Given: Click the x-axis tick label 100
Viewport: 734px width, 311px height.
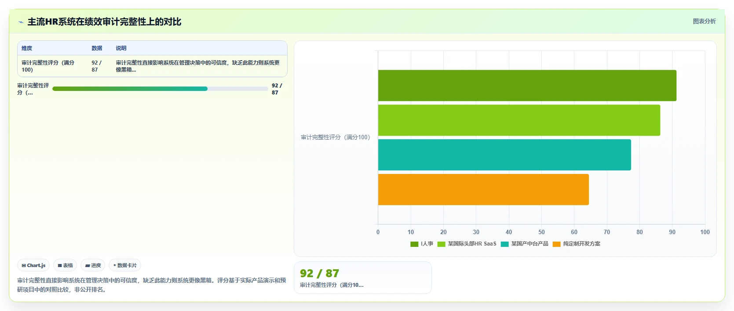Looking at the screenshot, I should tap(705, 232).
